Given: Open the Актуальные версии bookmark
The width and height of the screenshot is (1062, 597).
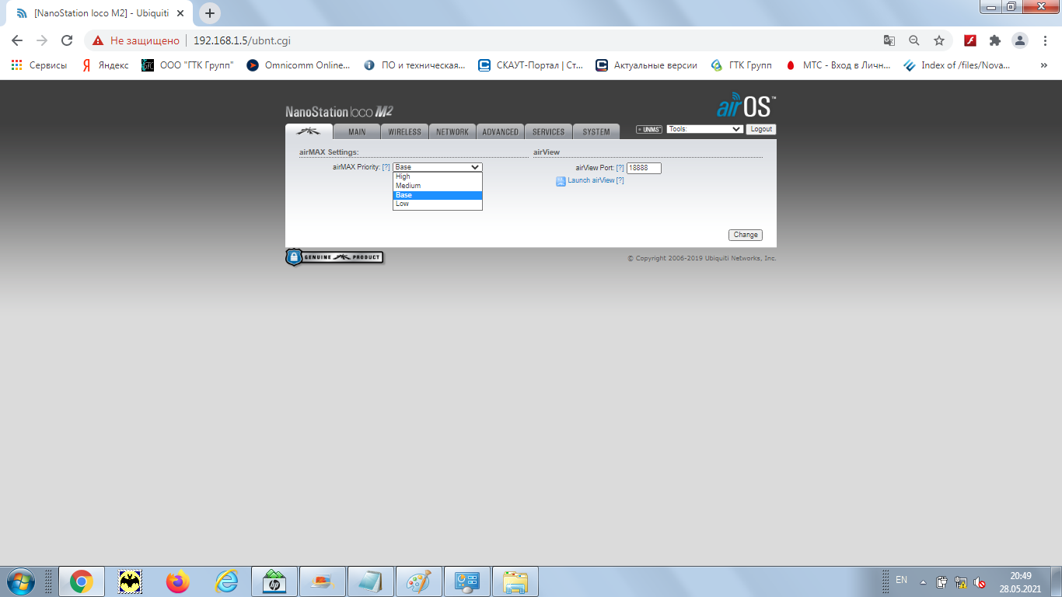Looking at the screenshot, I should tap(647, 65).
